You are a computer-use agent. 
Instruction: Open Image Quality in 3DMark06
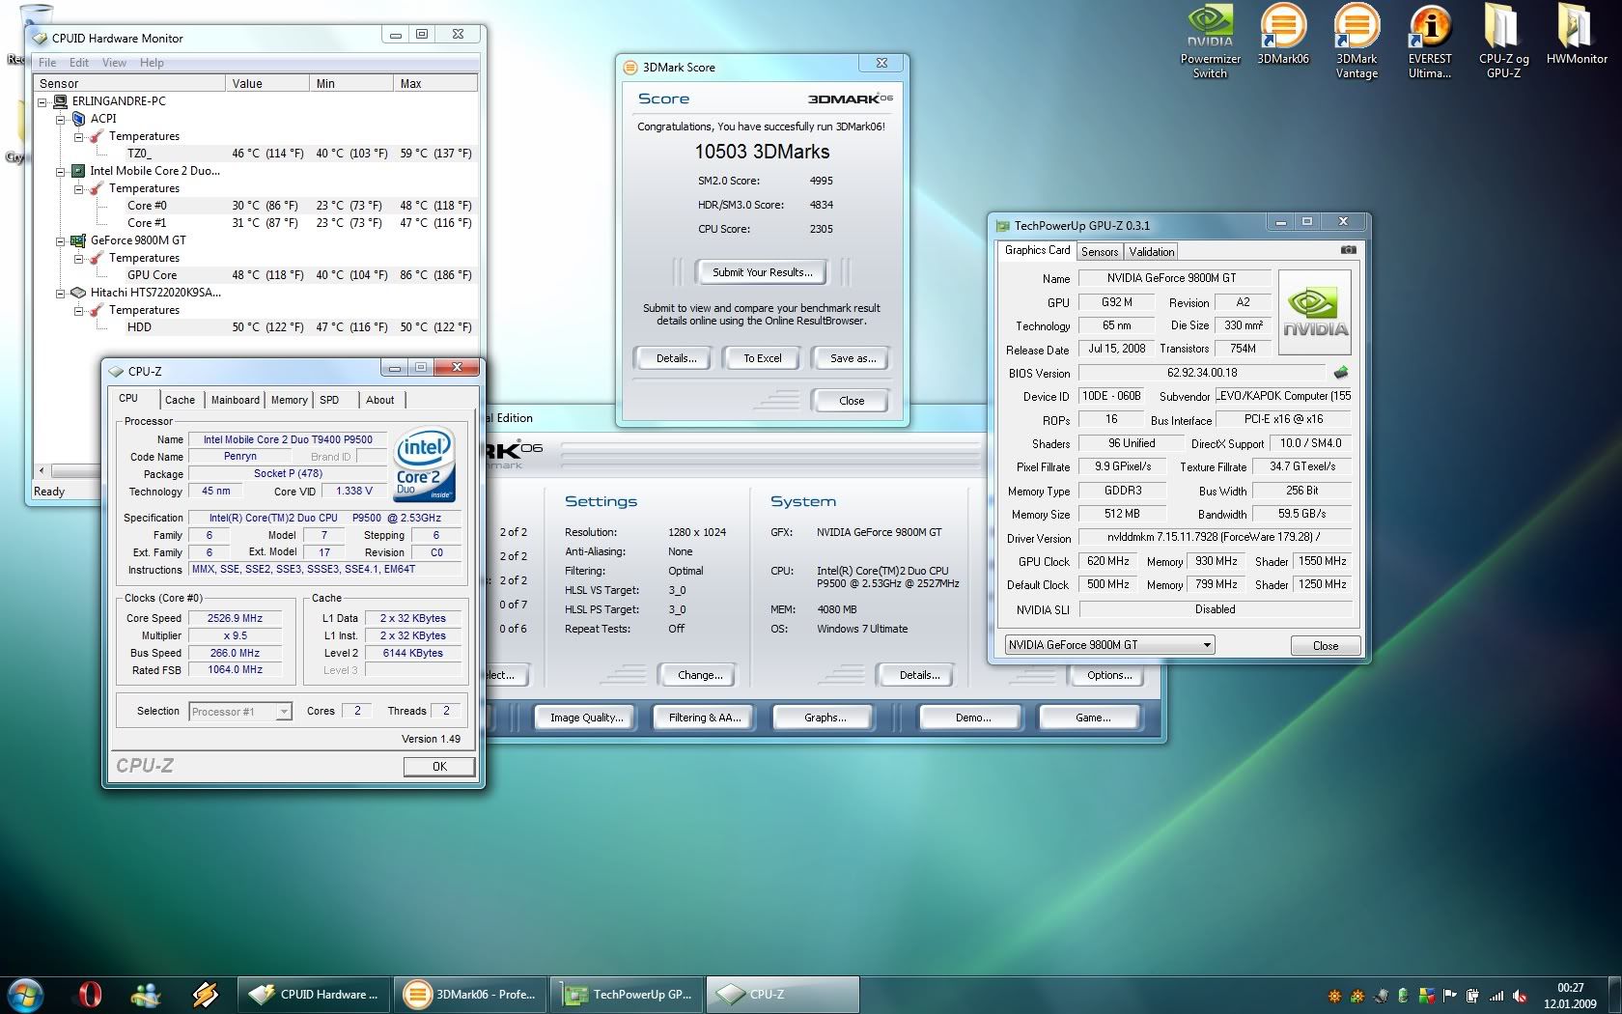coord(586,718)
